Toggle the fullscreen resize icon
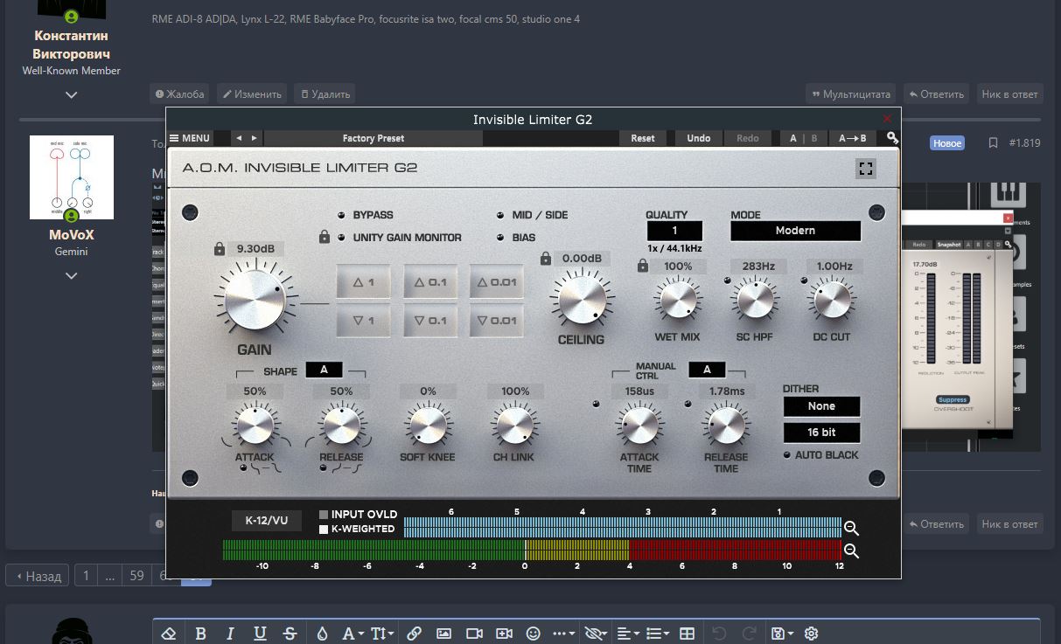The image size is (1061, 644). point(866,169)
